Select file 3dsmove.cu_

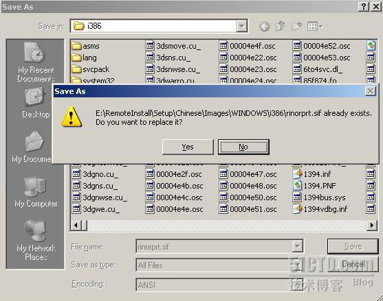[x=173, y=46]
